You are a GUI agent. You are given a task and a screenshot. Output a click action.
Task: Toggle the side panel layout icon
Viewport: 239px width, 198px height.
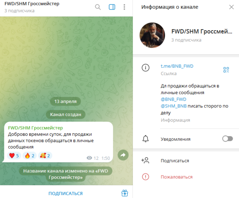[112, 7]
